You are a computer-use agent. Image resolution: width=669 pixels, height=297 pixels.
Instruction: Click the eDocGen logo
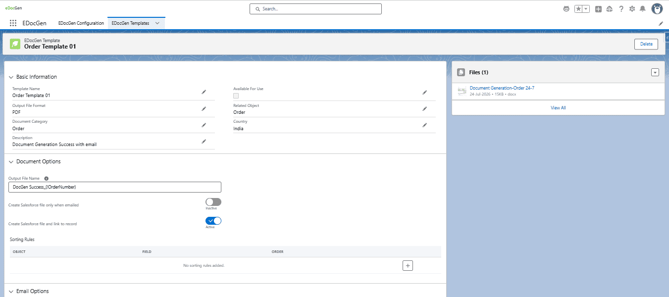click(13, 8)
